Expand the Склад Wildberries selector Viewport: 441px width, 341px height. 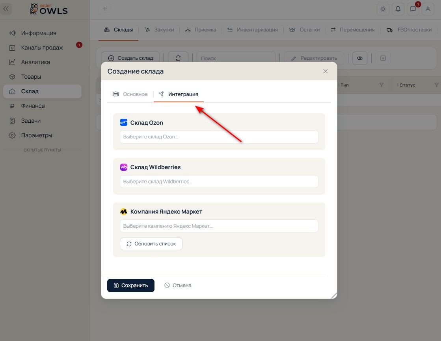pyautogui.click(x=219, y=182)
